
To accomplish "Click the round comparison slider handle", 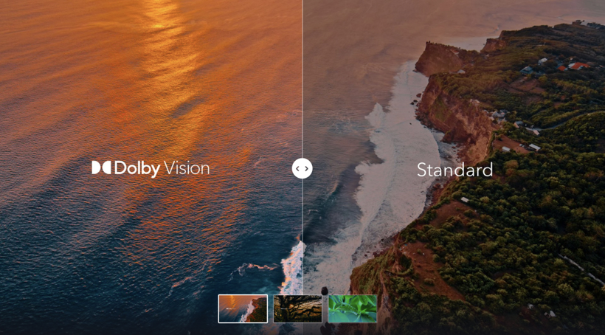I will (x=302, y=169).
